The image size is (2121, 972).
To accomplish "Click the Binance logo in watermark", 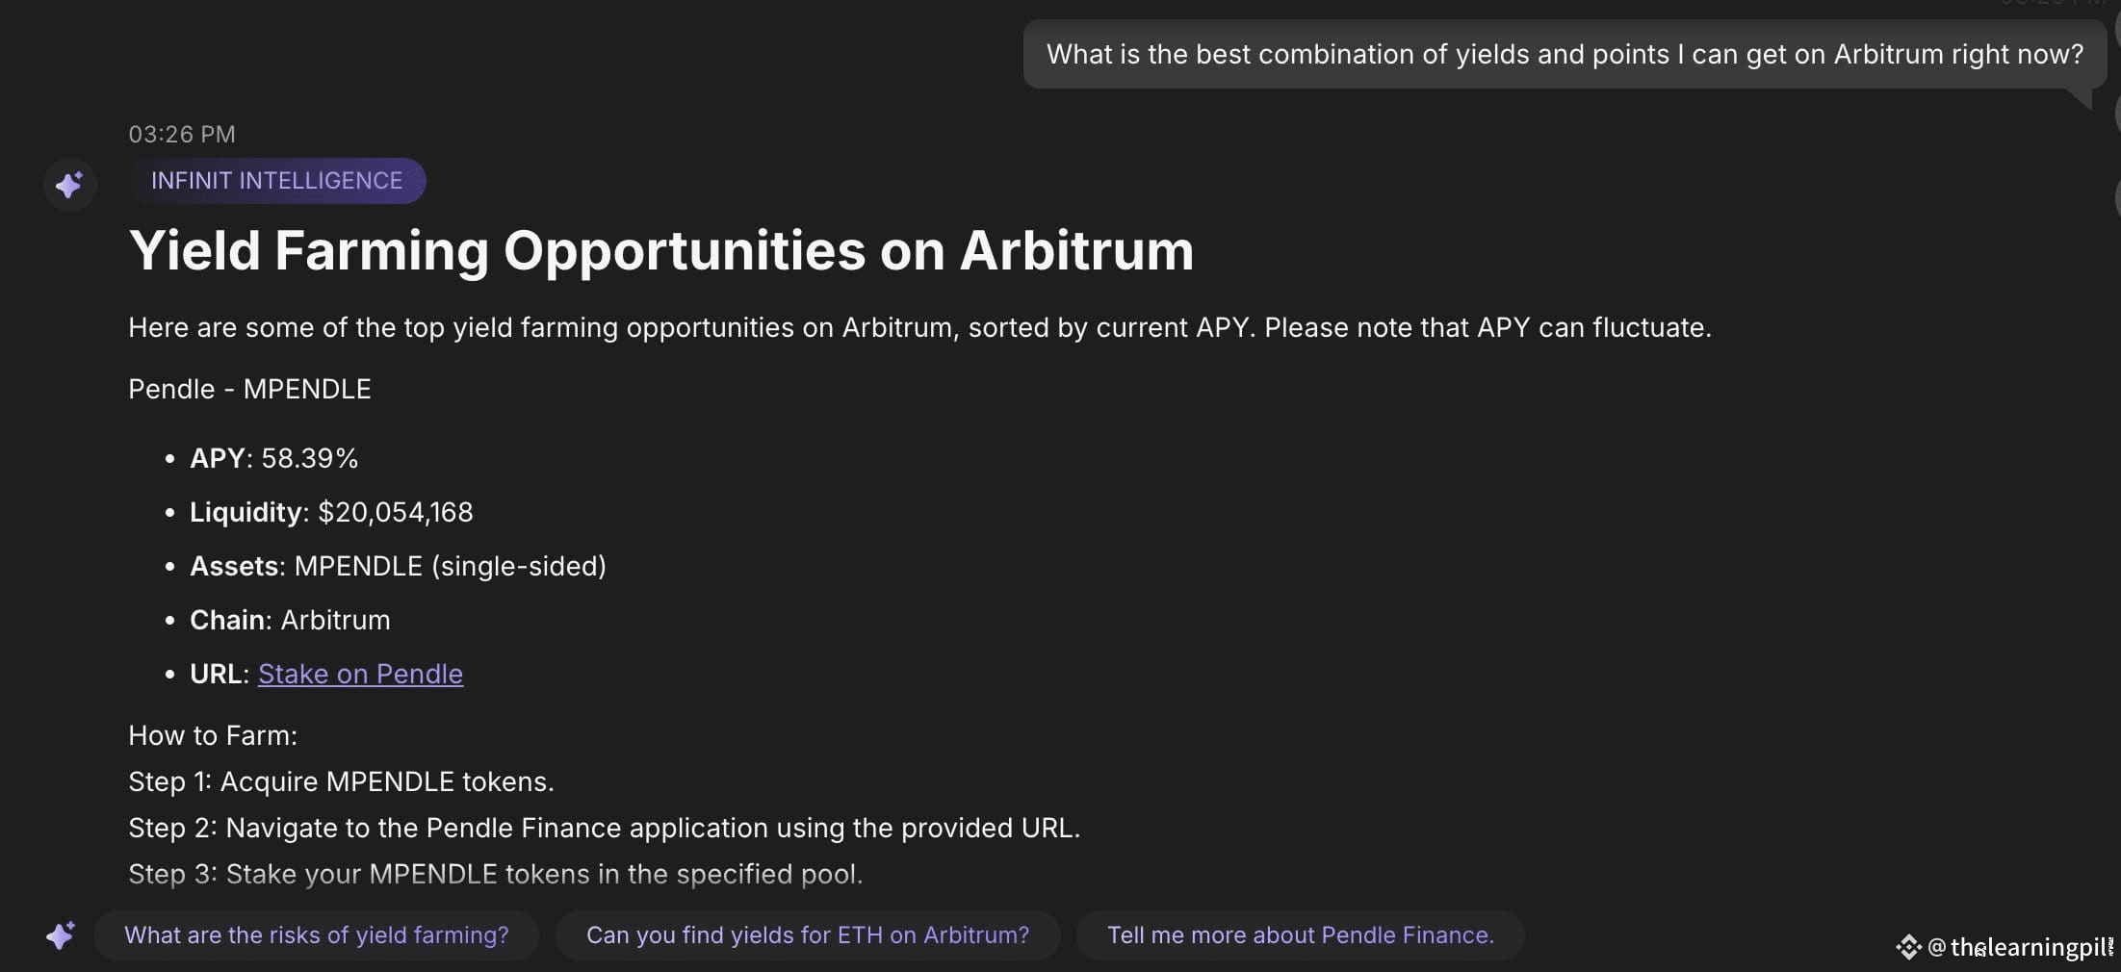I will (1908, 947).
